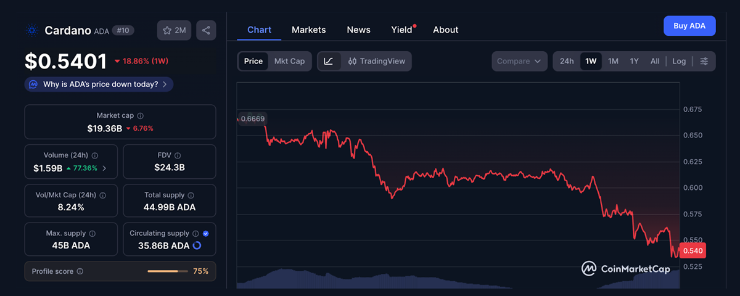This screenshot has height=296, width=740.
Task: Switch chart to Mkt Cap view
Action: point(289,61)
